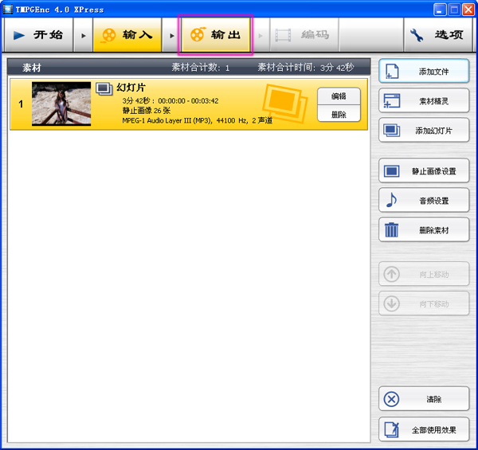The height and width of the screenshot is (450, 478).
Task: Click the small slideshow icon beside 幻灯片
Action: click(104, 88)
